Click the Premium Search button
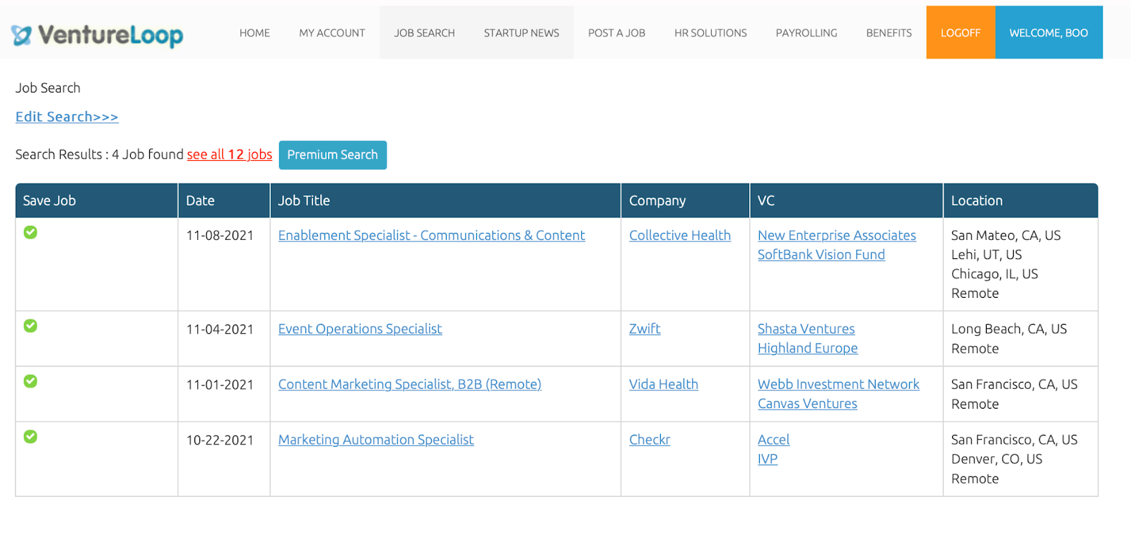 (333, 155)
